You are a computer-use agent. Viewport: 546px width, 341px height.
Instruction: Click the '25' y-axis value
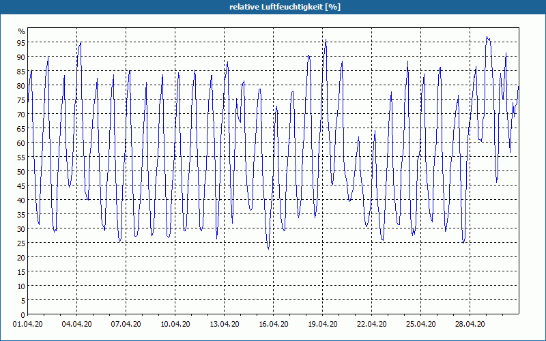point(22,243)
